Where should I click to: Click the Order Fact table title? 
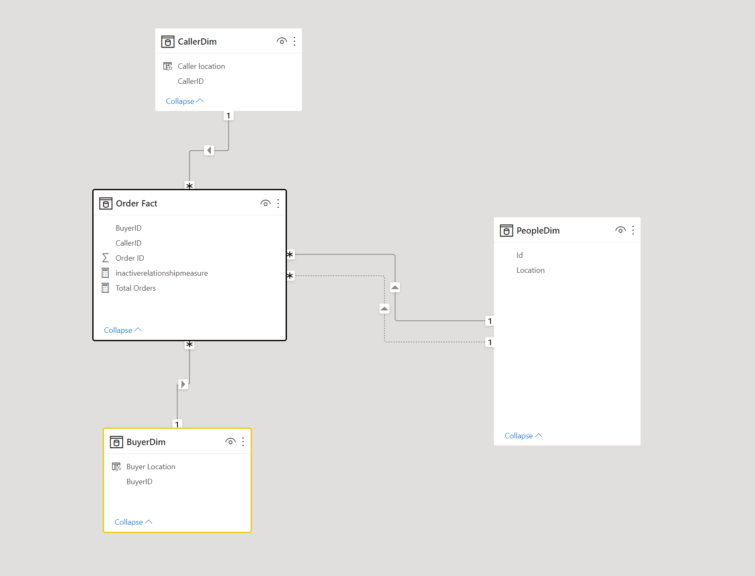pos(137,204)
